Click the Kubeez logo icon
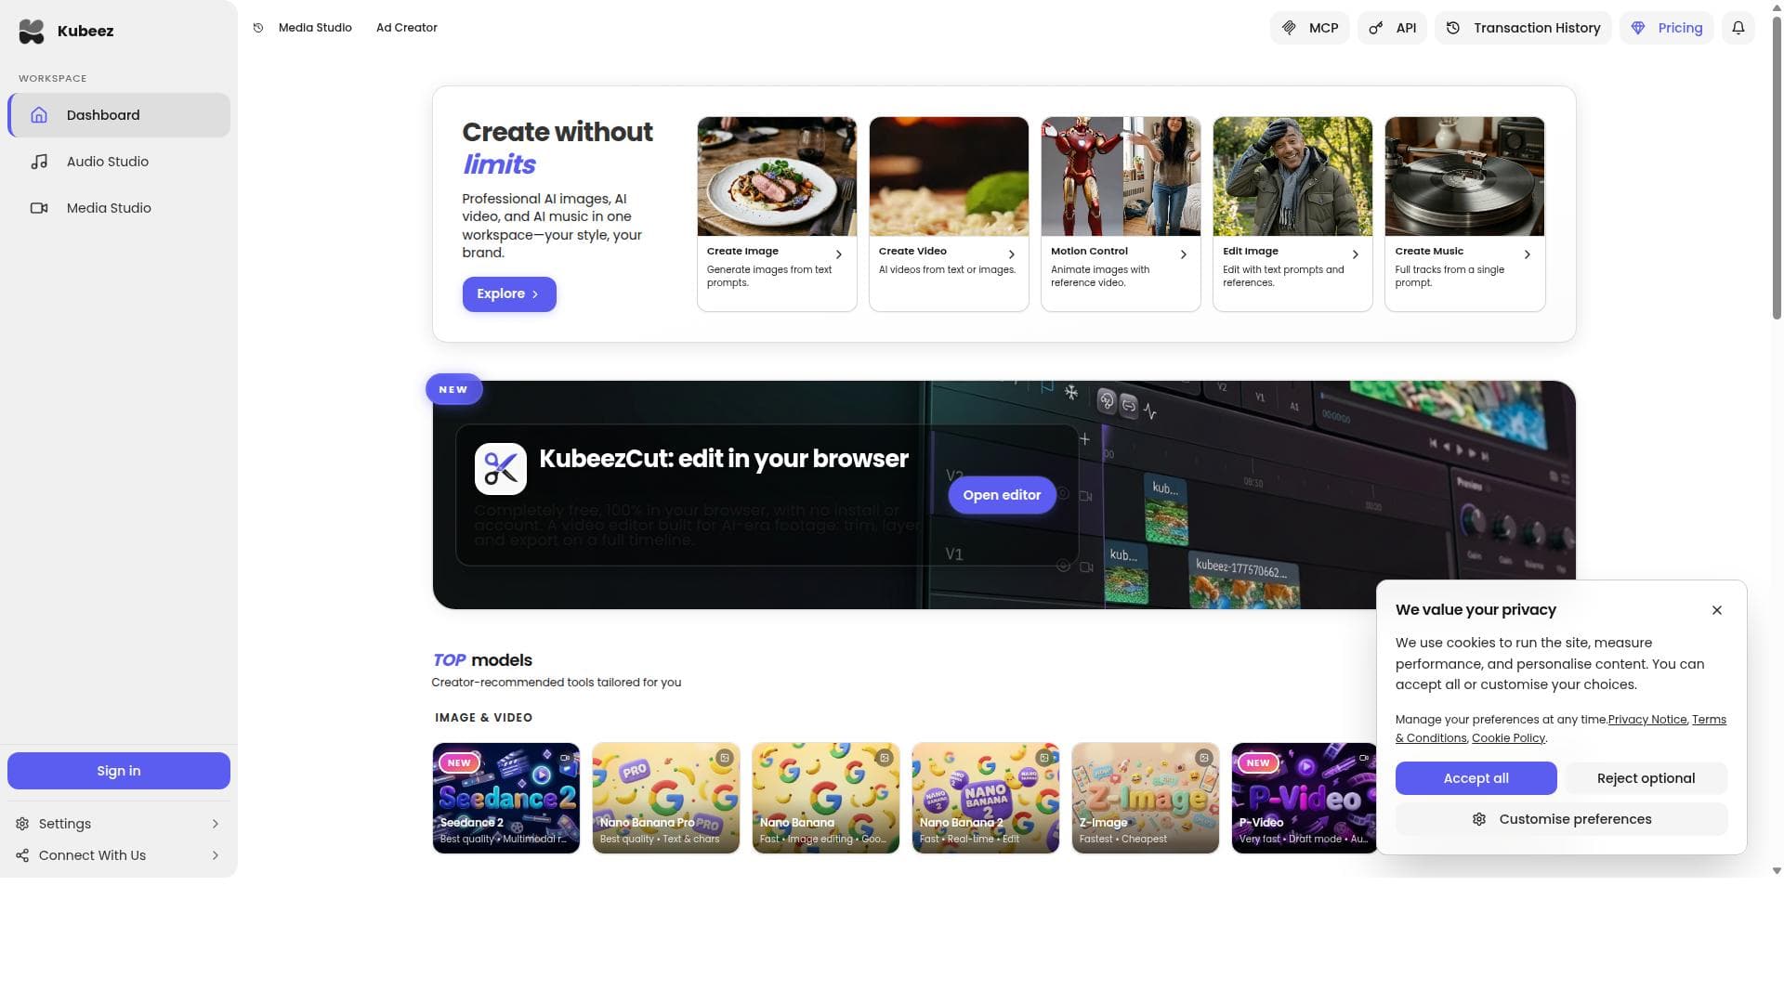1784x1003 pixels. (32, 32)
